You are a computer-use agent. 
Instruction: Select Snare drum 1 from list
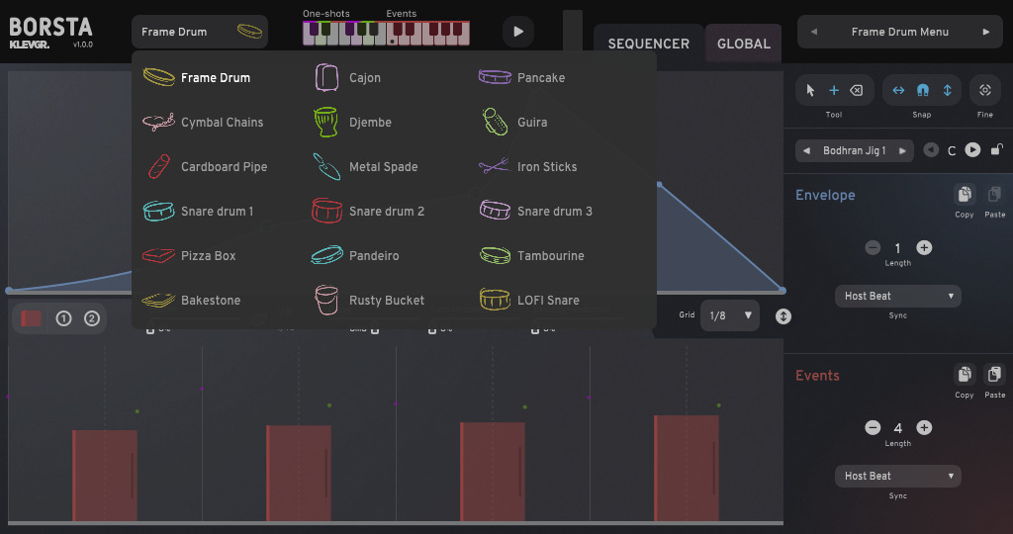198,212
